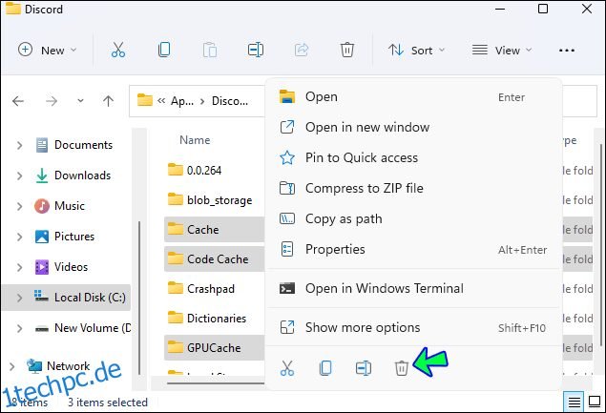Switch to details view in the status bar
This screenshot has width=606, height=413.
(574, 403)
